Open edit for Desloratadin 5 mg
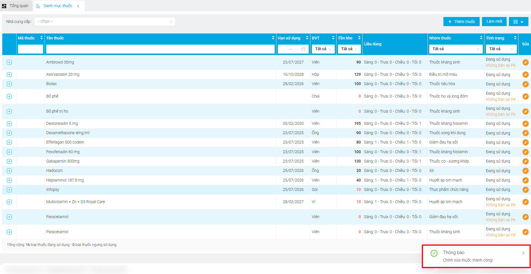Image resolution: width=531 pixels, height=274 pixels. coord(525,124)
